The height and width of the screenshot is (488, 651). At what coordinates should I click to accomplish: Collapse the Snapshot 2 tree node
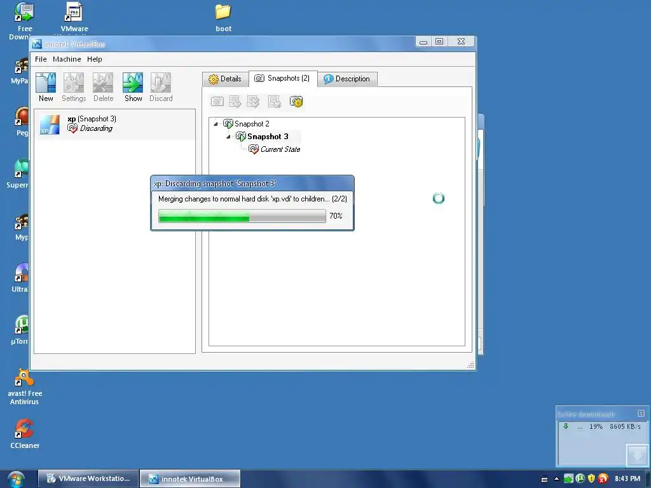[216, 124]
